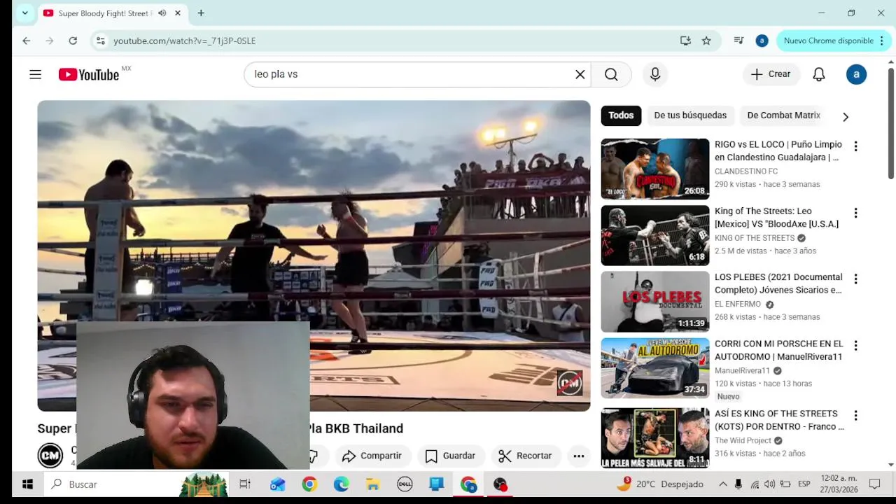Start voice search with the microphone
Screen dimensions: 896x504
(655, 74)
